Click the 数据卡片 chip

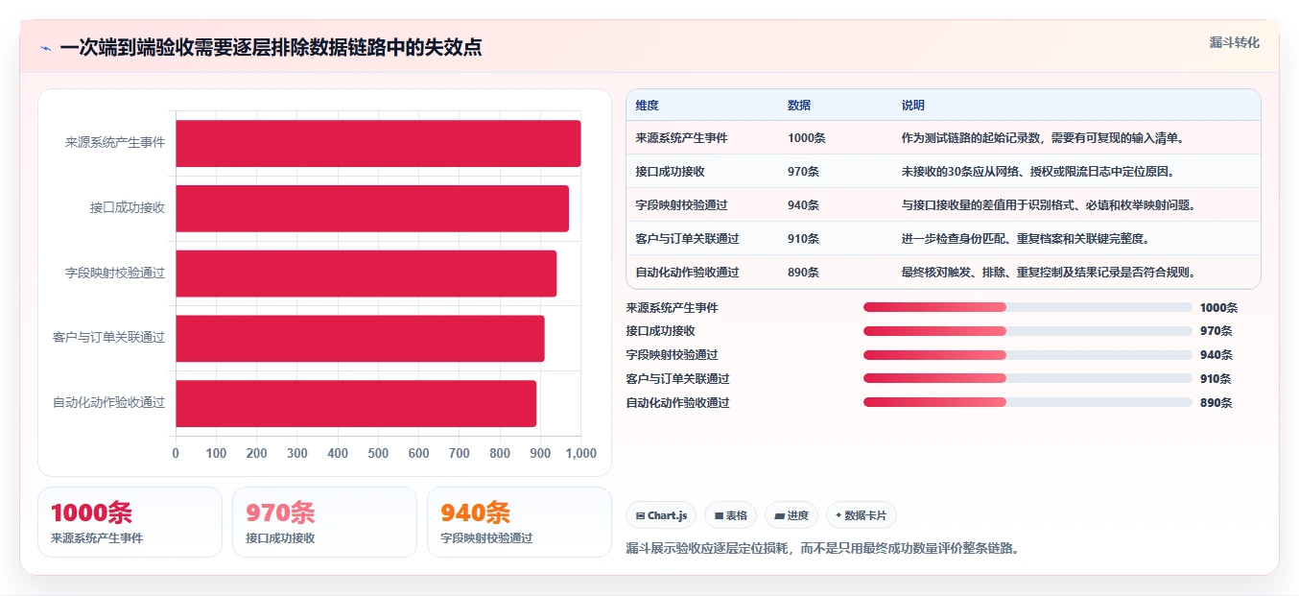(x=862, y=515)
